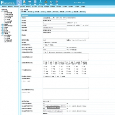
Task: Open 备份数据 in the sidebar tree
Action: tap(8, 37)
